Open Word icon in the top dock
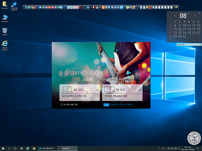Viewport: 202px width, 151px height. (45, 7)
